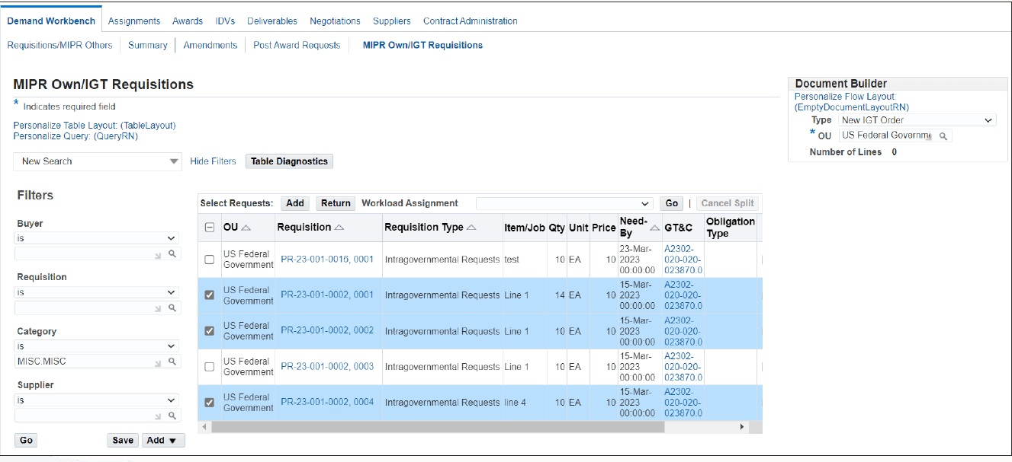Image resolution: width=1012 pixels, height=462 pixels.
Task: Open the Requisitions/MIPR Others subtab
Action: tap(59, 46)
